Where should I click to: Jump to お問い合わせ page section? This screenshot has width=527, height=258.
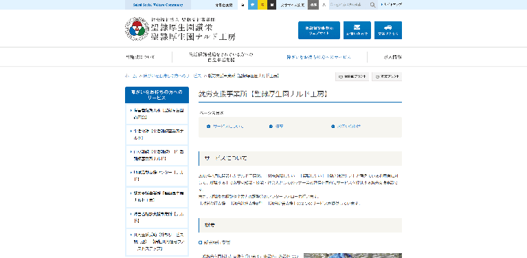coord(349,127)
